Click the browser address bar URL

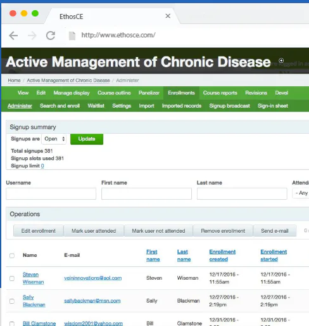coord(118,35)
